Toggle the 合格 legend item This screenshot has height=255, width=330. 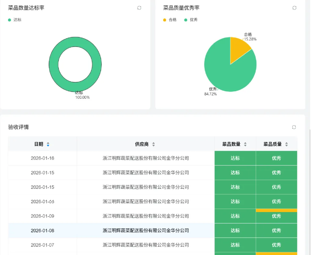coord(170,20)
